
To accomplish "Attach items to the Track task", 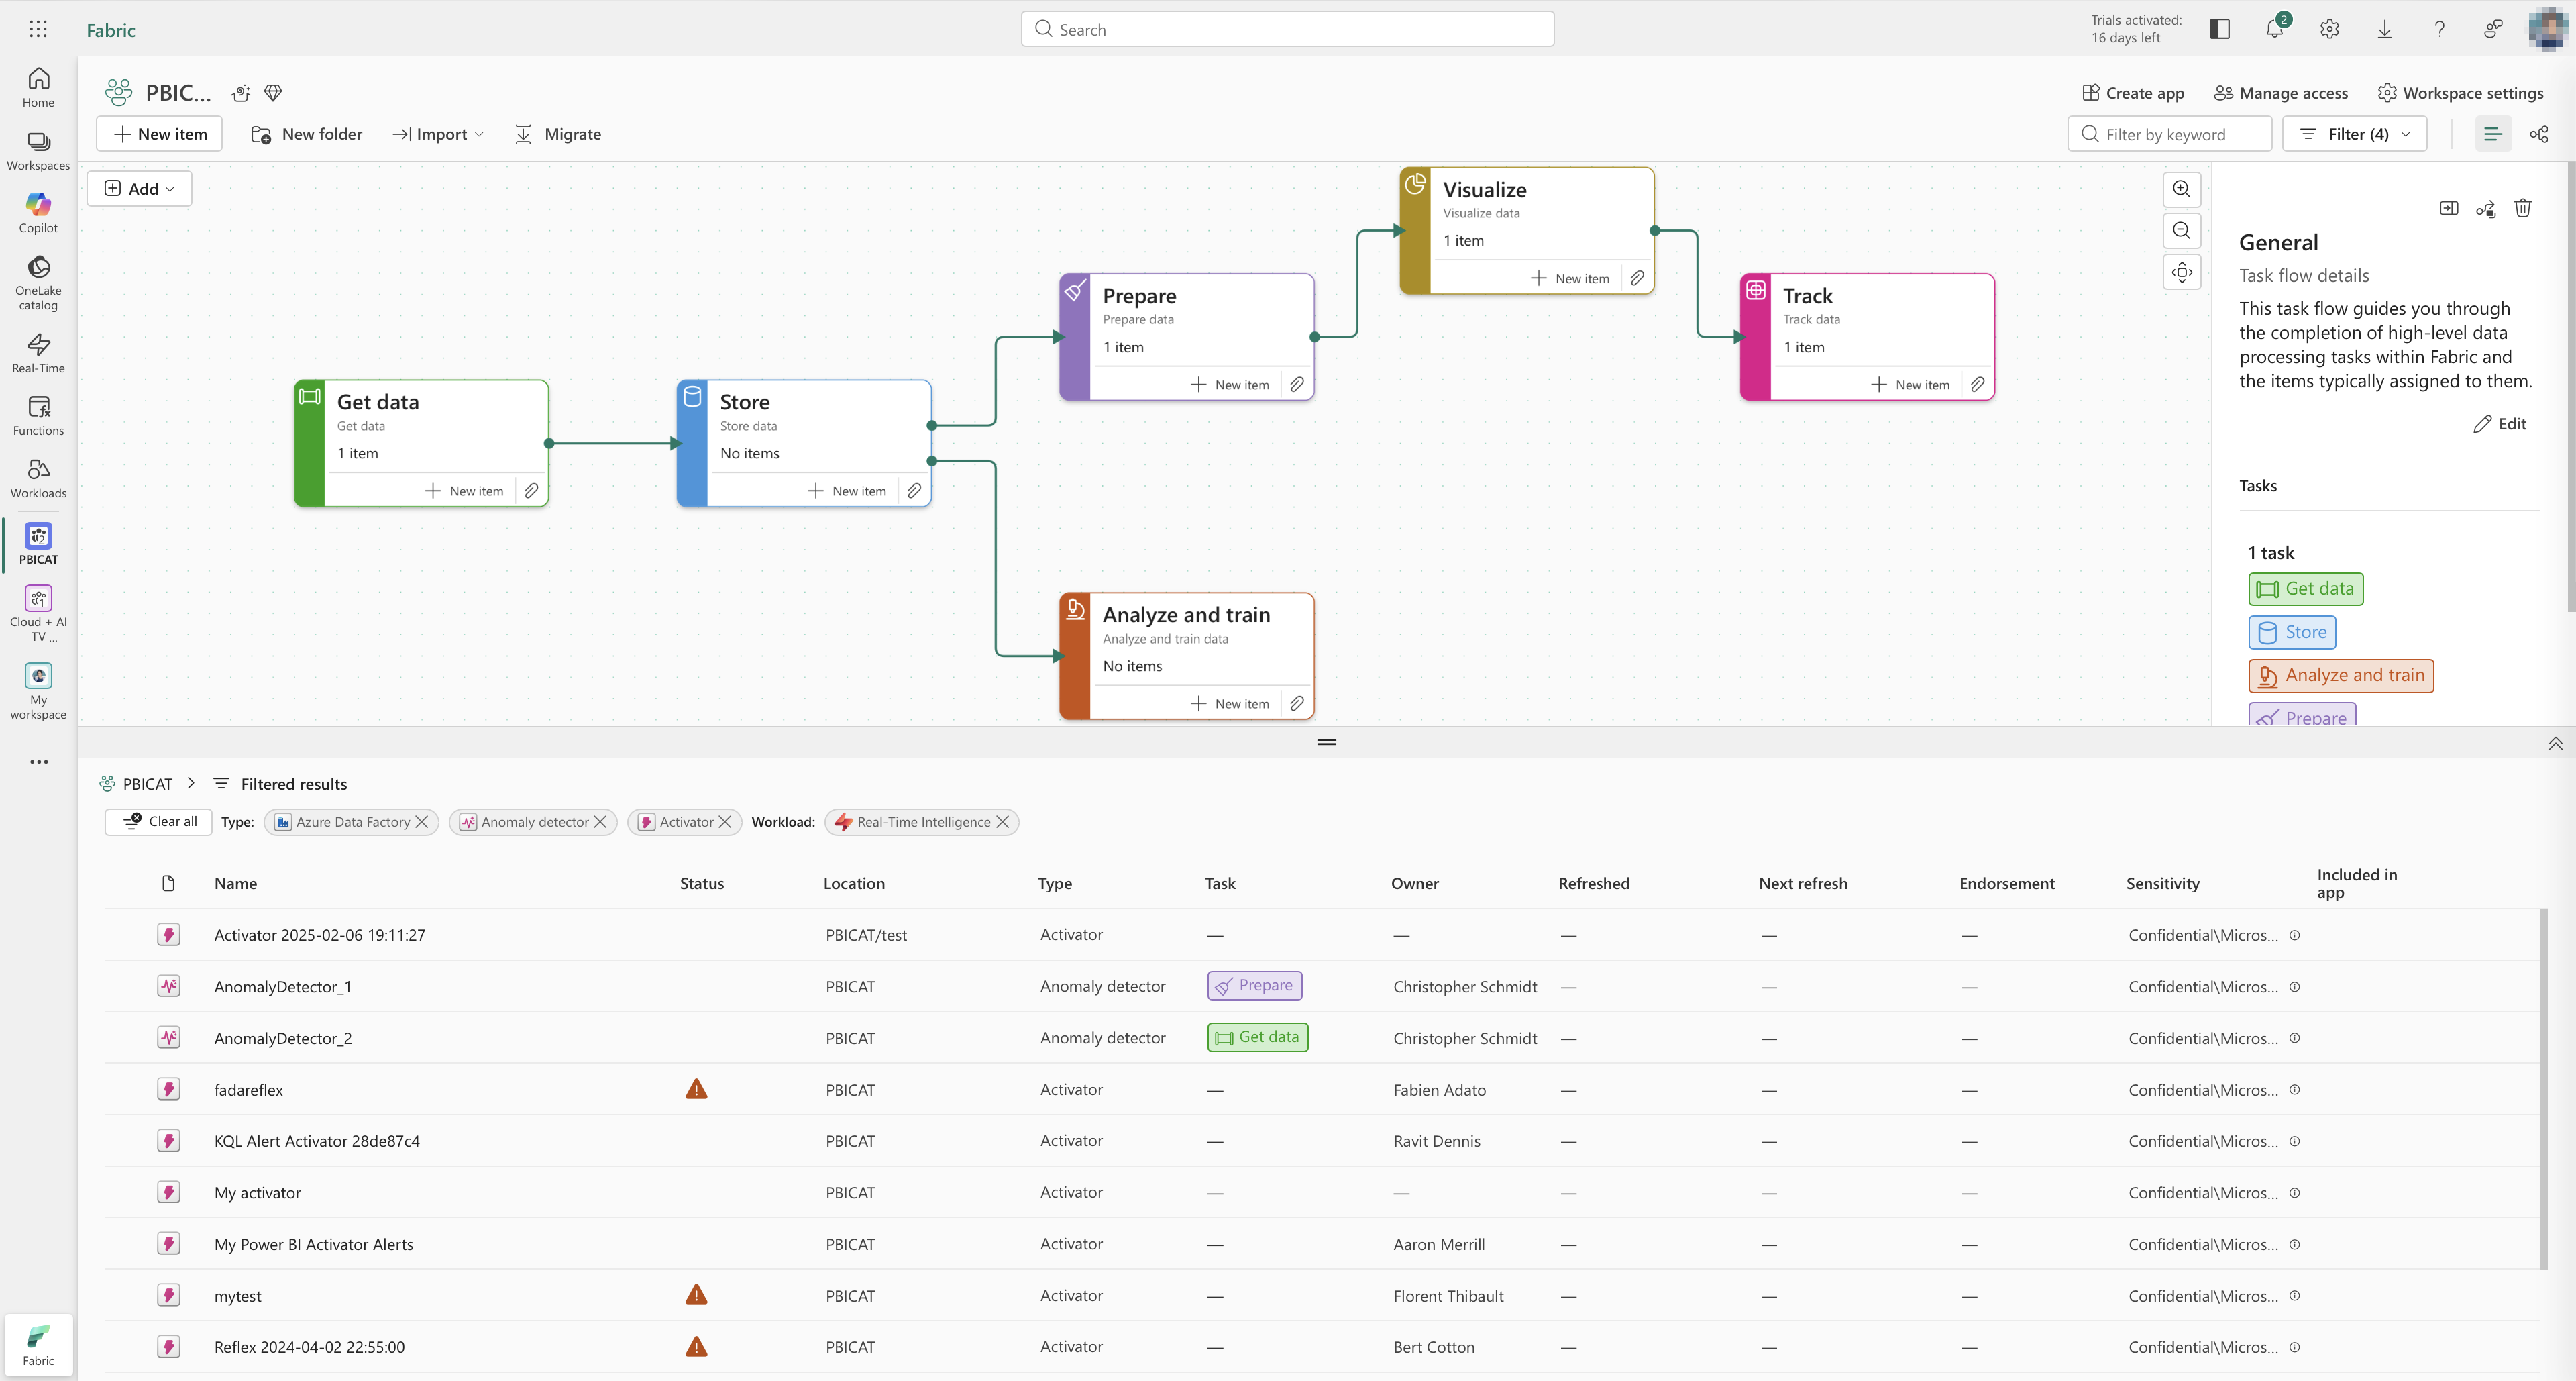I will (1977, 384).
